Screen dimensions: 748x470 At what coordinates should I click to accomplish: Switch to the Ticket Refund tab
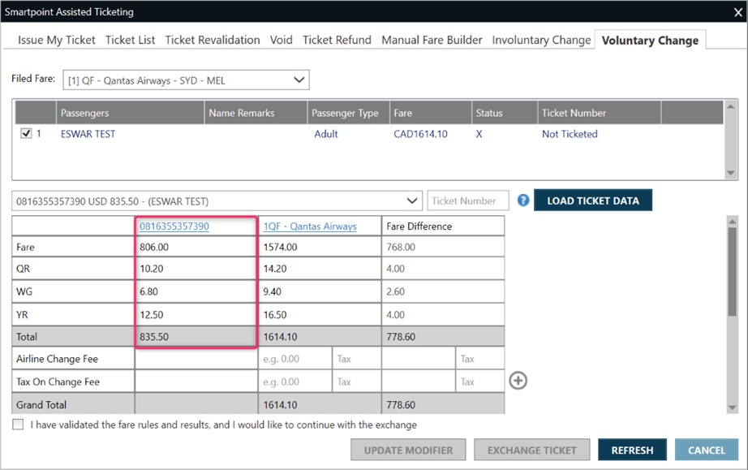click(337, 40)
